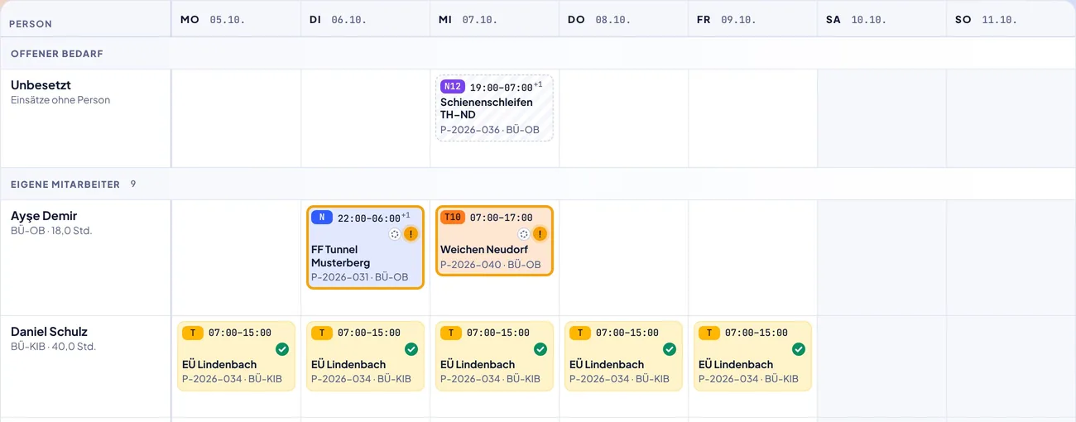Image resolution: width=1076 pixels, height=422 pixels.
Task: Open Daniel Schulz's person profile name
Action: pos(49,332)
